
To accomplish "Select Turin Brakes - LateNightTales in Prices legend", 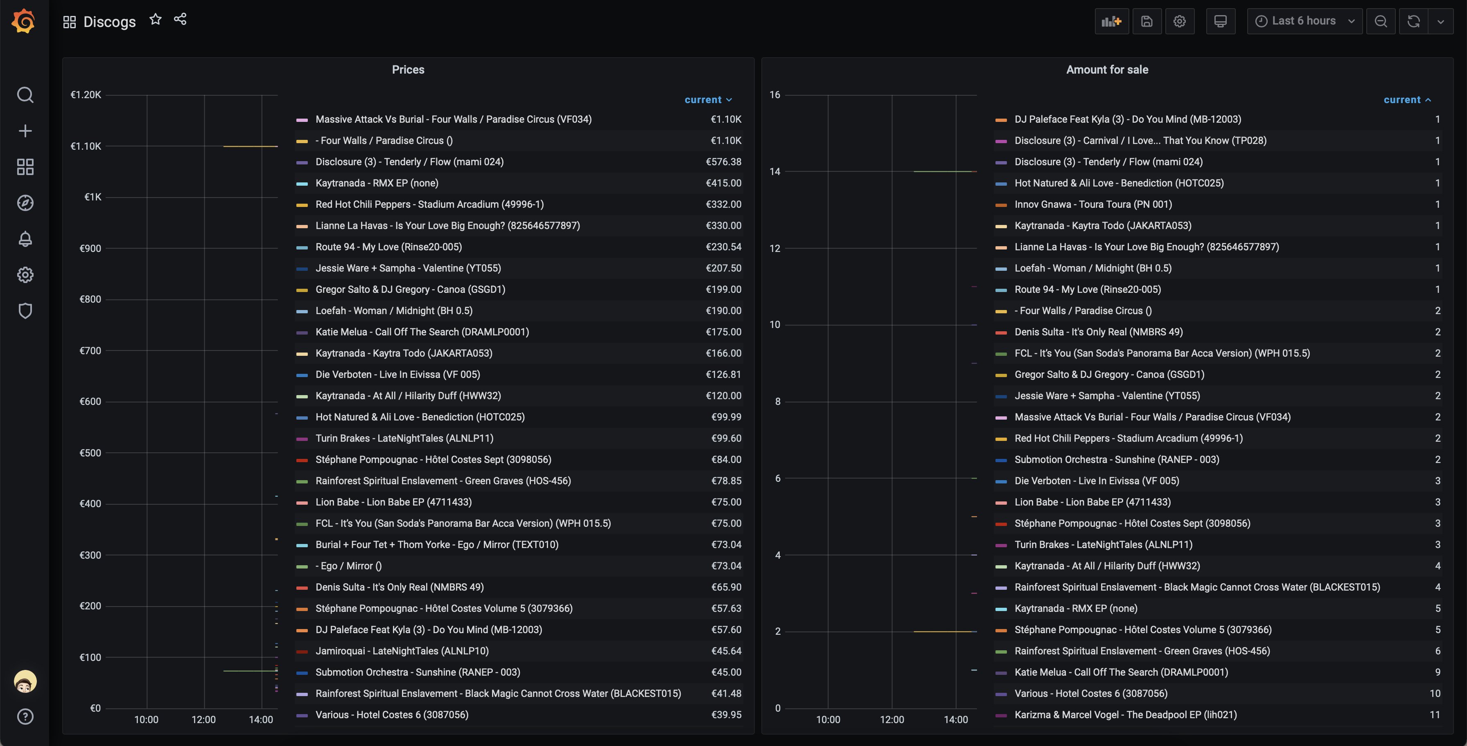I will coord(404,438).
